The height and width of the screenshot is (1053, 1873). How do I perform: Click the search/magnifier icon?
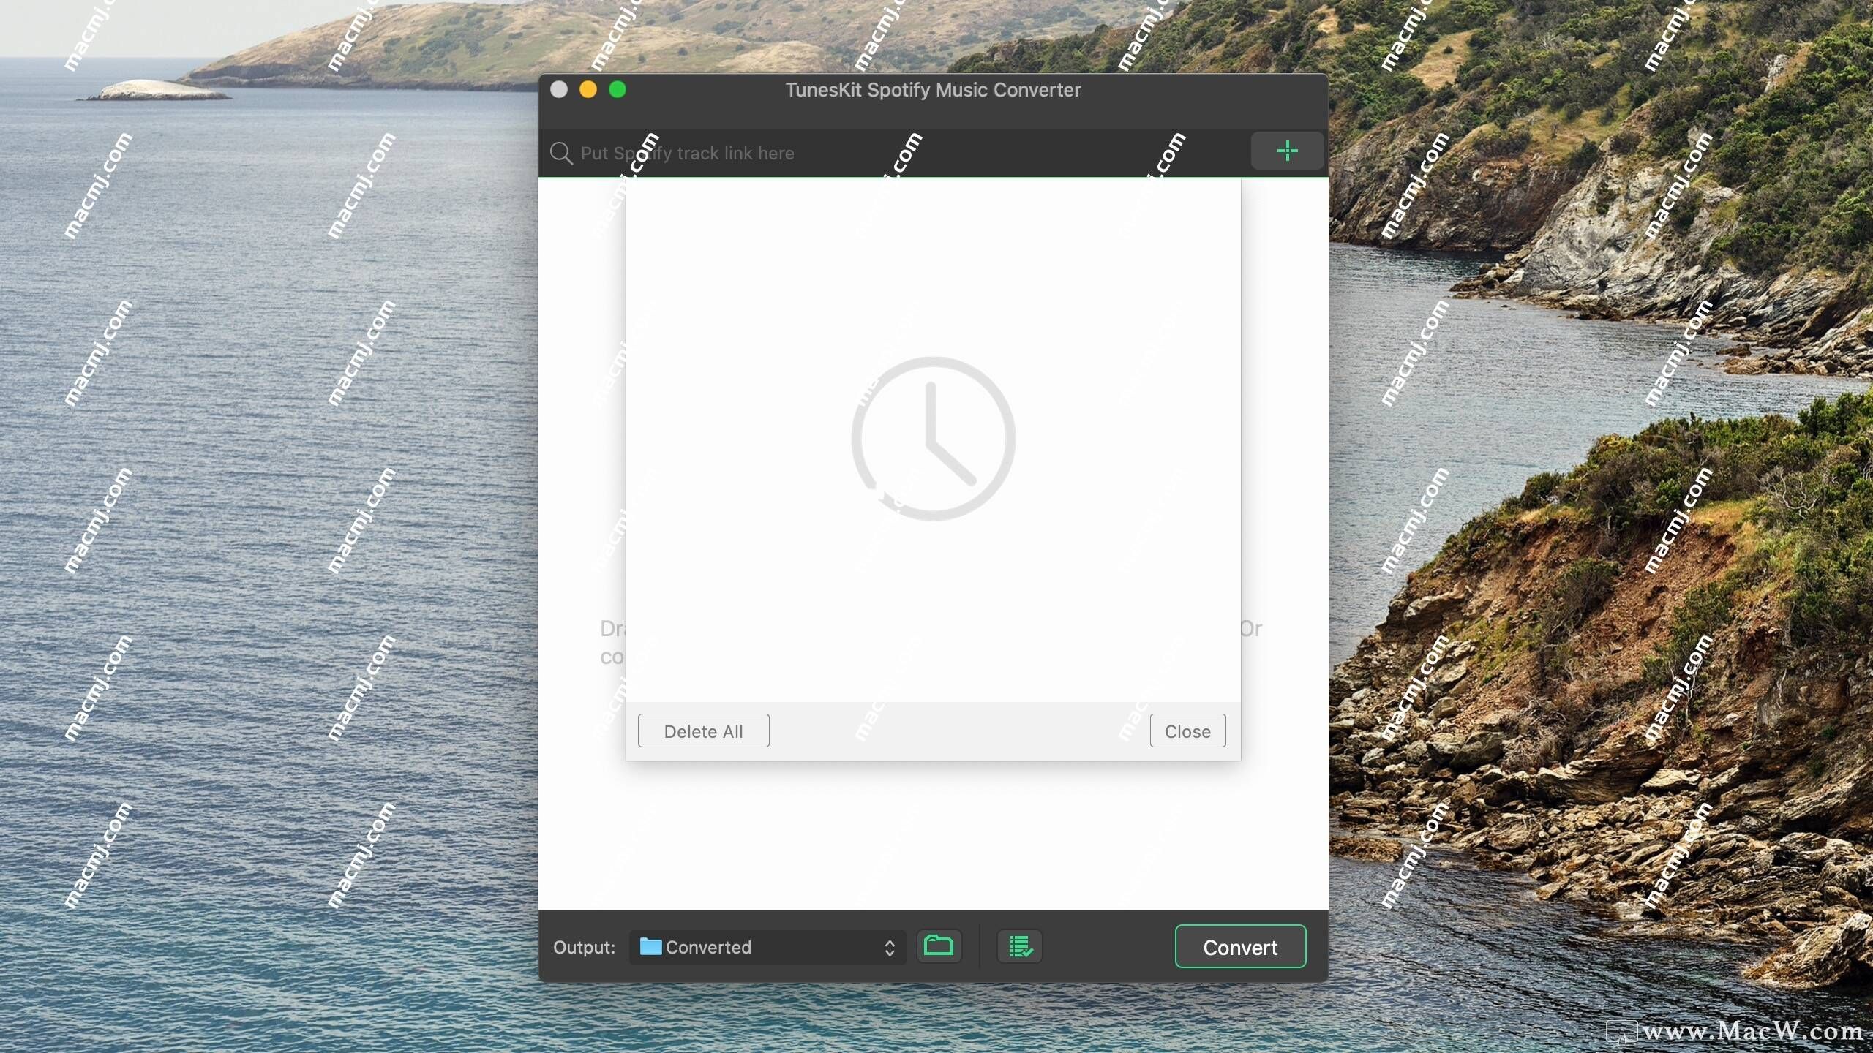[x=562, y=151]
